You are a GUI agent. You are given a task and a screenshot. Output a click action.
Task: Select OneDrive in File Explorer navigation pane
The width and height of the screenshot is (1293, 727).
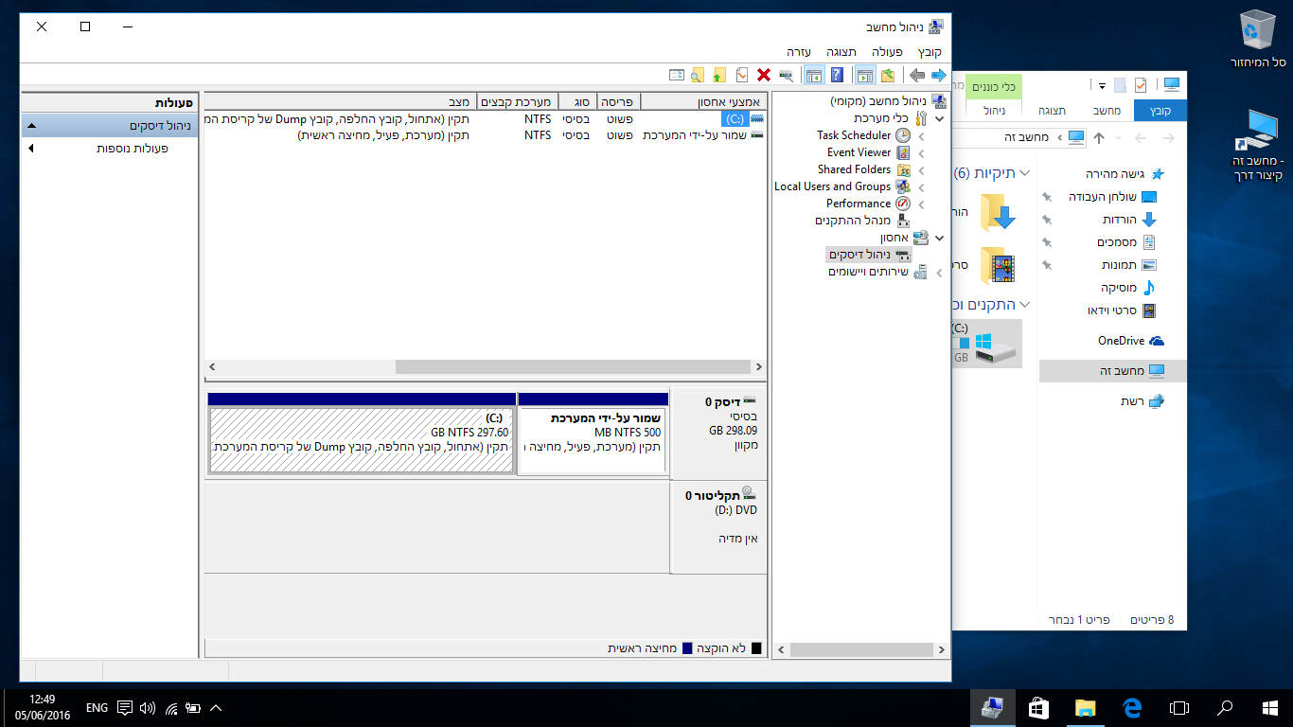click(x=1121, y=341)
